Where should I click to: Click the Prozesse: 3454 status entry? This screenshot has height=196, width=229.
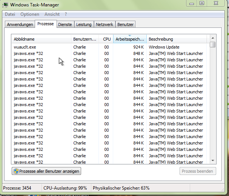[17, 188]
